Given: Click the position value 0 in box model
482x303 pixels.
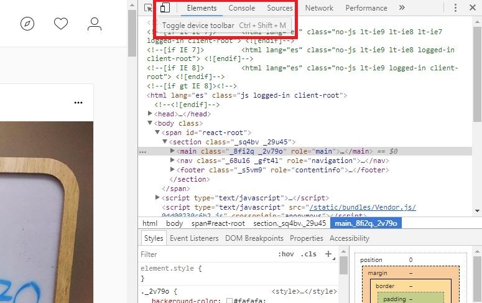Looking at the screenshot, I should tap(410, 260).
